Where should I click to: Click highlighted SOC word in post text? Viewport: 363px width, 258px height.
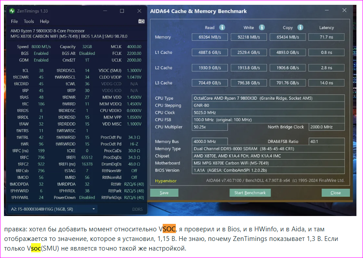click(169, 229)
